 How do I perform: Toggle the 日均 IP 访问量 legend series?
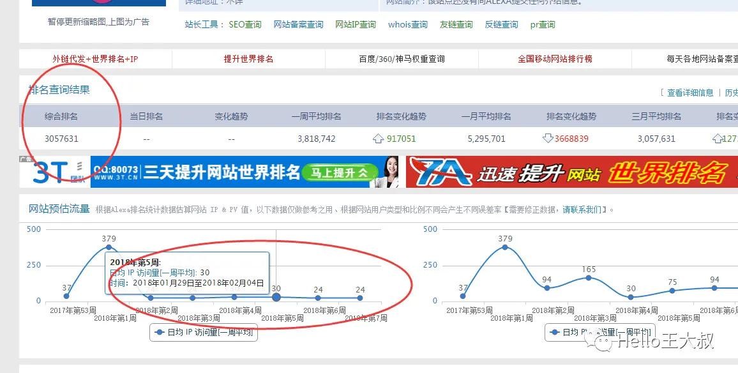pos(204,333)
